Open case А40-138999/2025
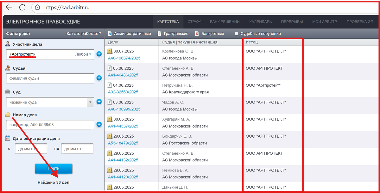 (x=124, y=109)
